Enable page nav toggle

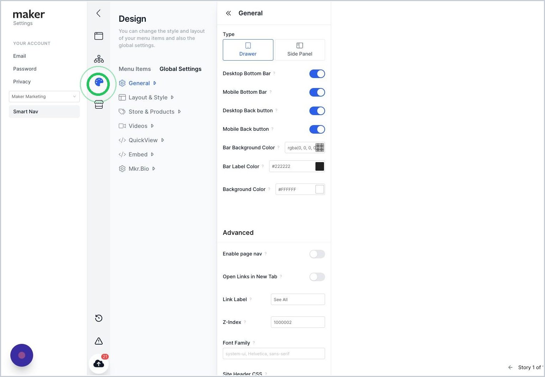click(x=317, y=254)
